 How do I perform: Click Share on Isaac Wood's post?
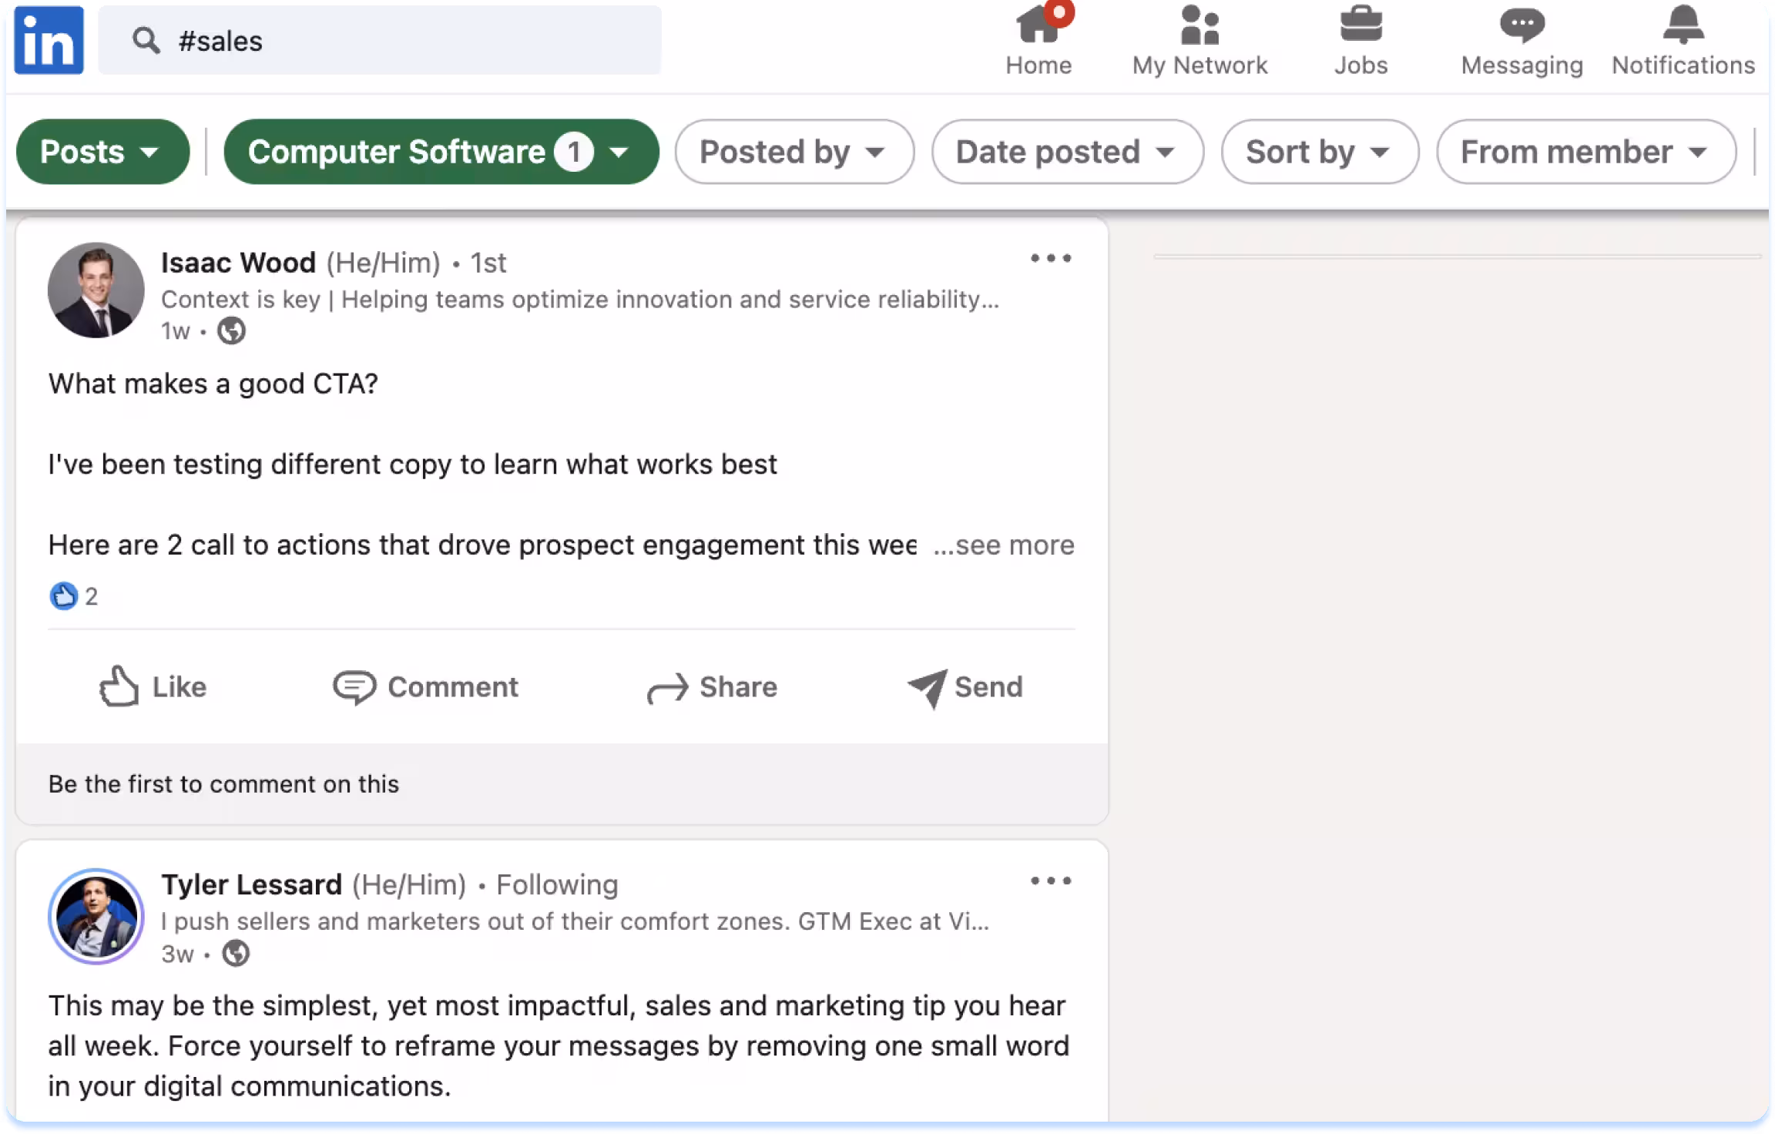pyautogui.click(x=712, y=686)
